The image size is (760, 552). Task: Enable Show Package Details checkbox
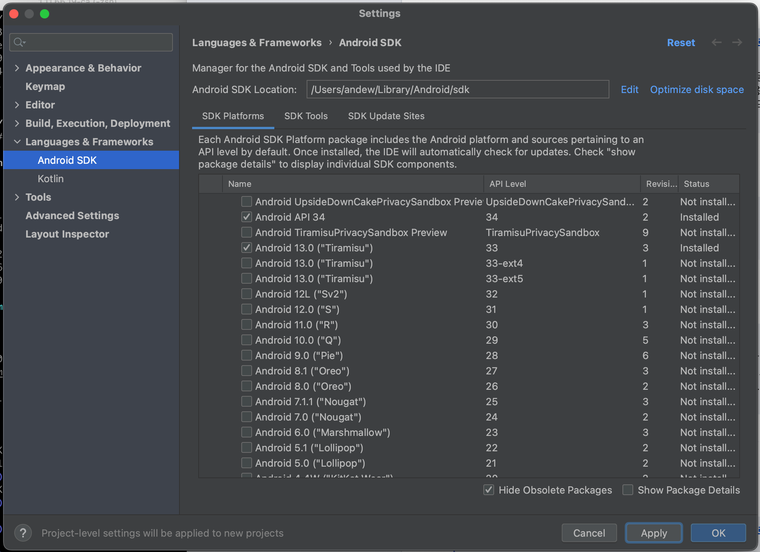(627, 490)
